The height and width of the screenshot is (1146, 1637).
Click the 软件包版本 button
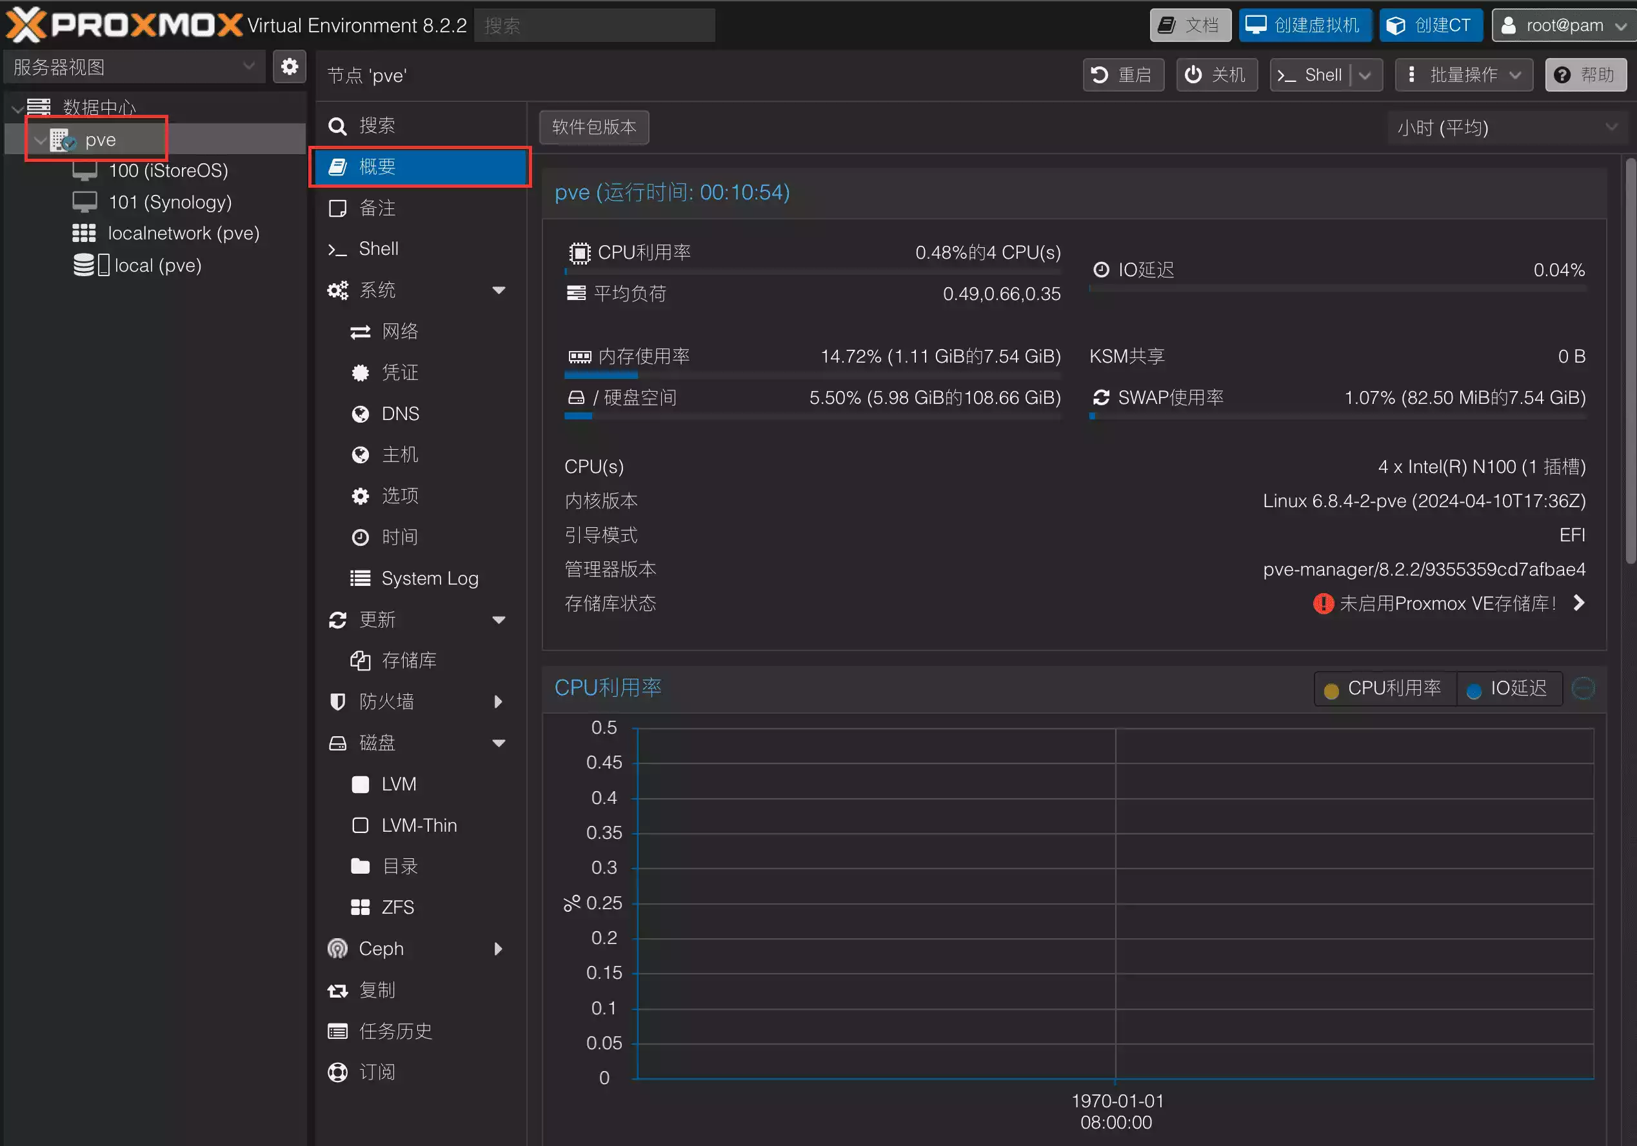593,127
